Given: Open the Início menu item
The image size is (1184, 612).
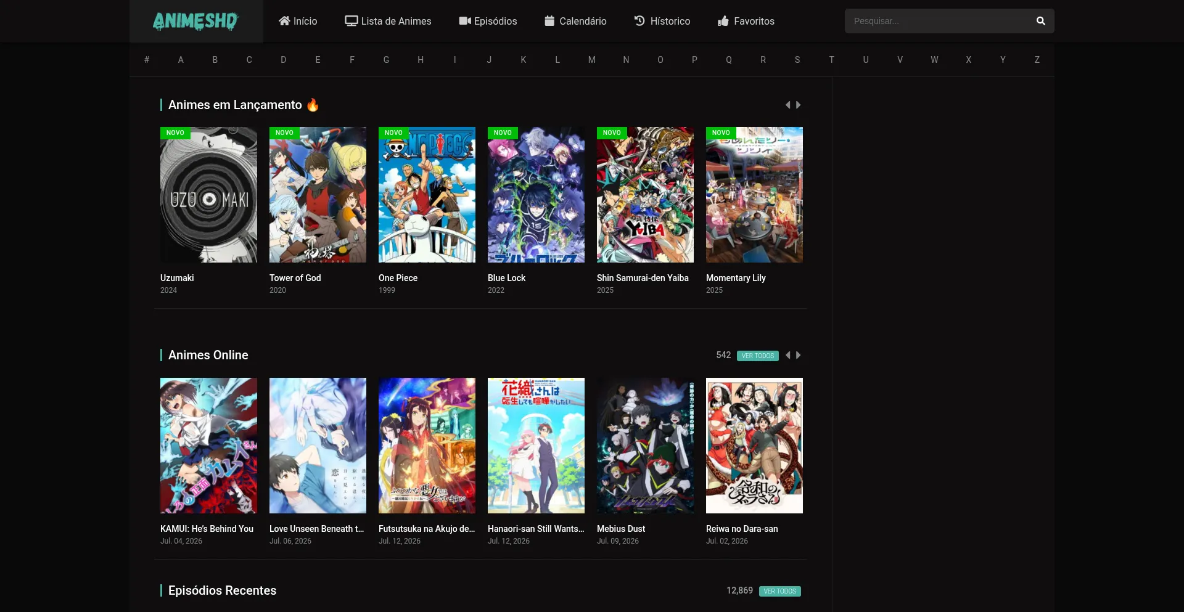Looking at the screenshot, I should (298, 21).
